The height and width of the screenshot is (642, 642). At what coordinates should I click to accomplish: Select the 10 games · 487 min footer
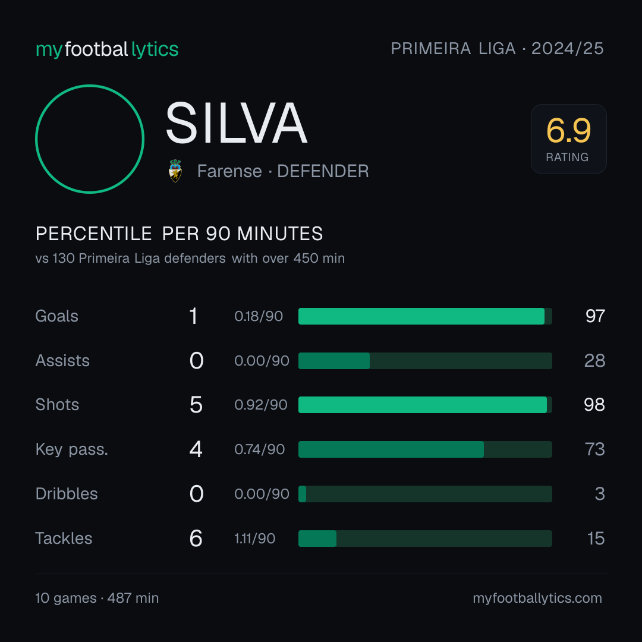[97, 598]
